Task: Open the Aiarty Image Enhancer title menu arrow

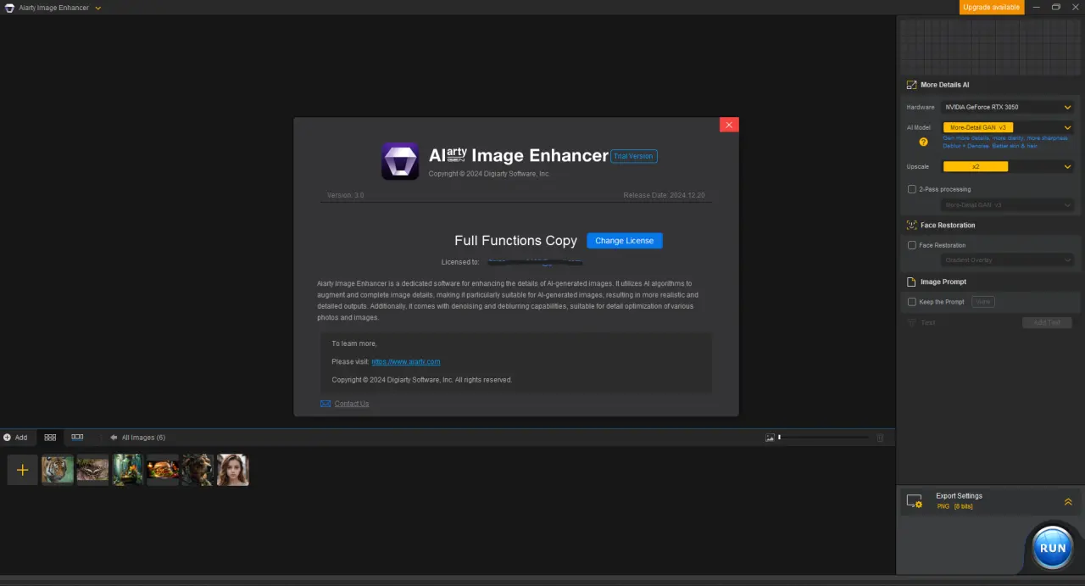Action: pos(98,8)
